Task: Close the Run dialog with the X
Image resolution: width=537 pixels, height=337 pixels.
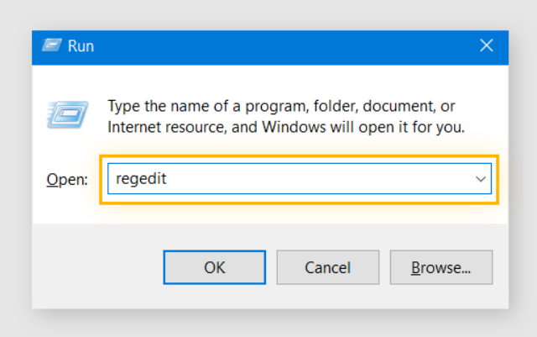Action: [x=487, y=45]
